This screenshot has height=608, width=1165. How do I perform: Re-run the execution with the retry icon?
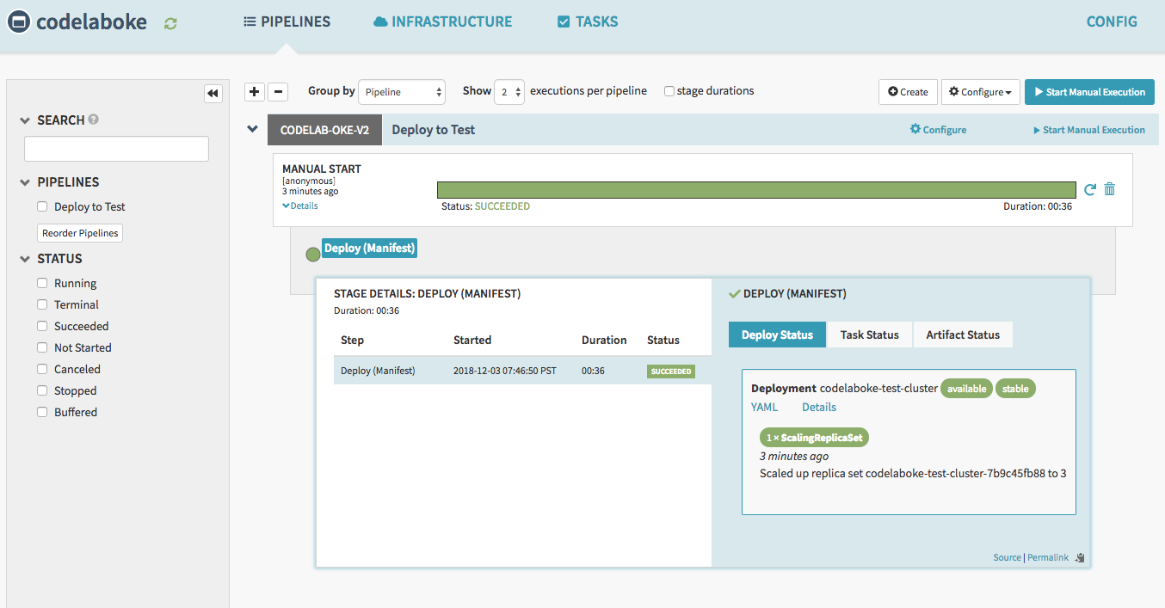[x=1090, y=189]
